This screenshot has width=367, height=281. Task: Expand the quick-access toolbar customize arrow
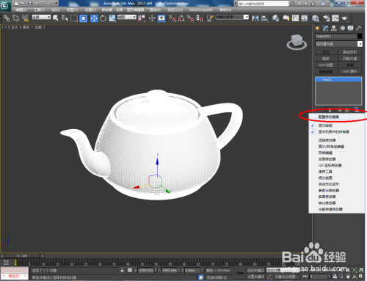click(x=57, y=4)
